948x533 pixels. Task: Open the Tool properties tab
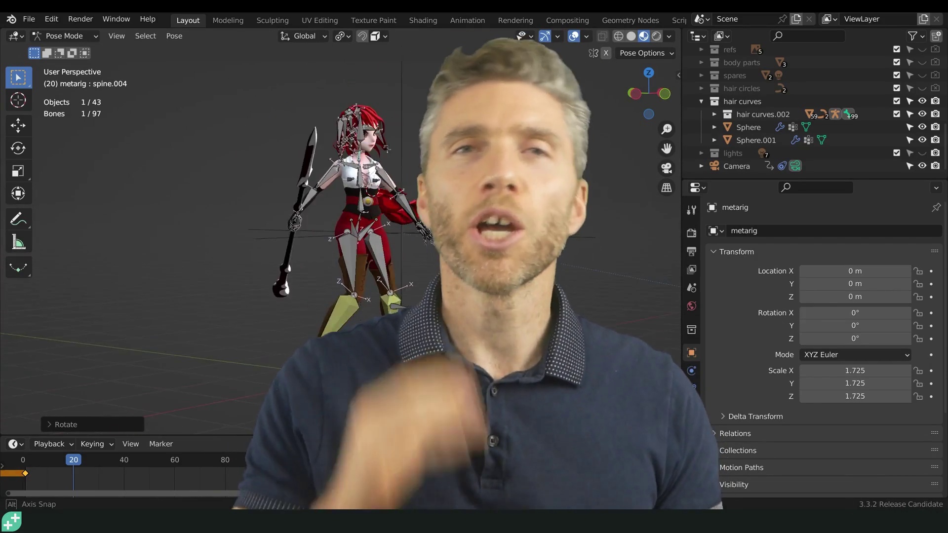691,210
